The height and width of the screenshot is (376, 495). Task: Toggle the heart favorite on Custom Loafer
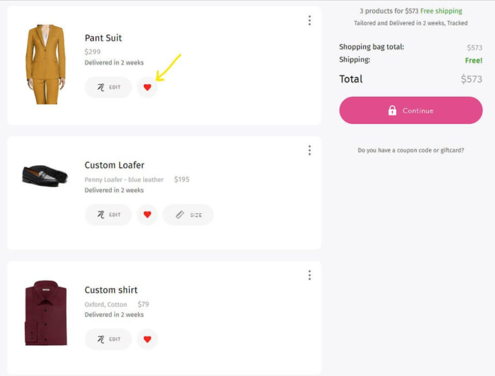point(147,215)
